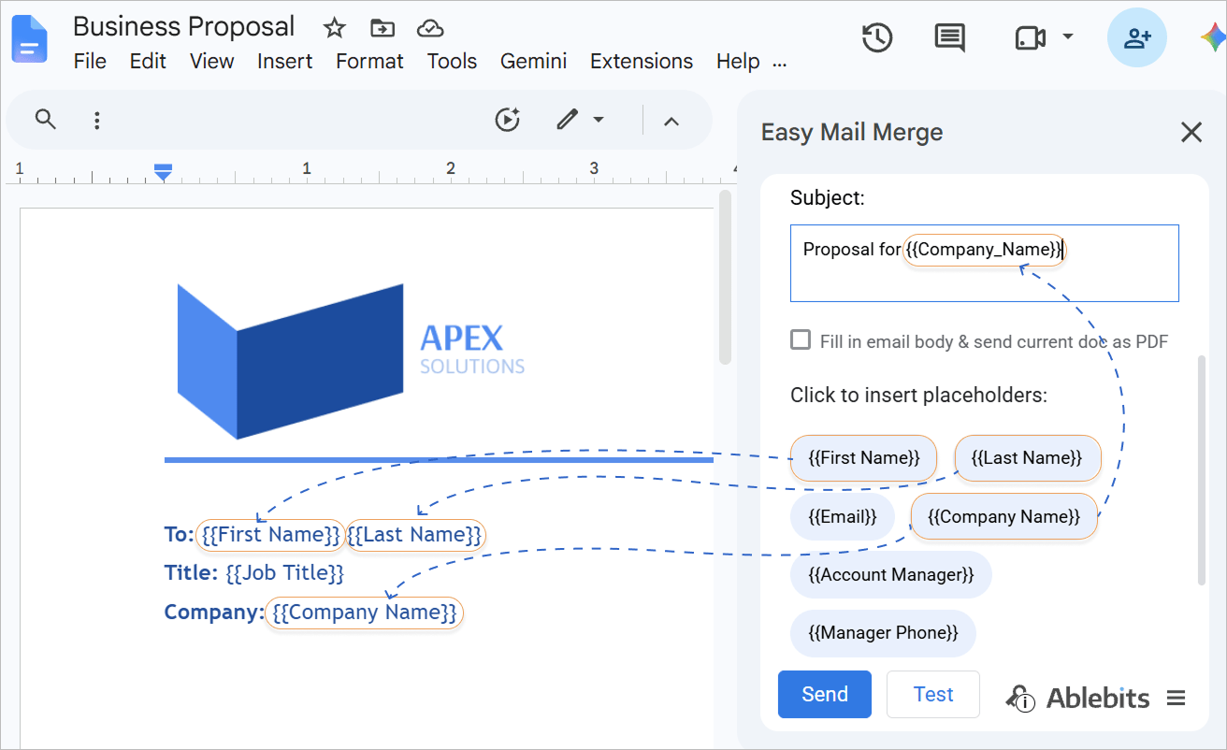Click {{Company_Name}} in the subject field
This screenshot has height=750, width=1227.
click(985, 250)
